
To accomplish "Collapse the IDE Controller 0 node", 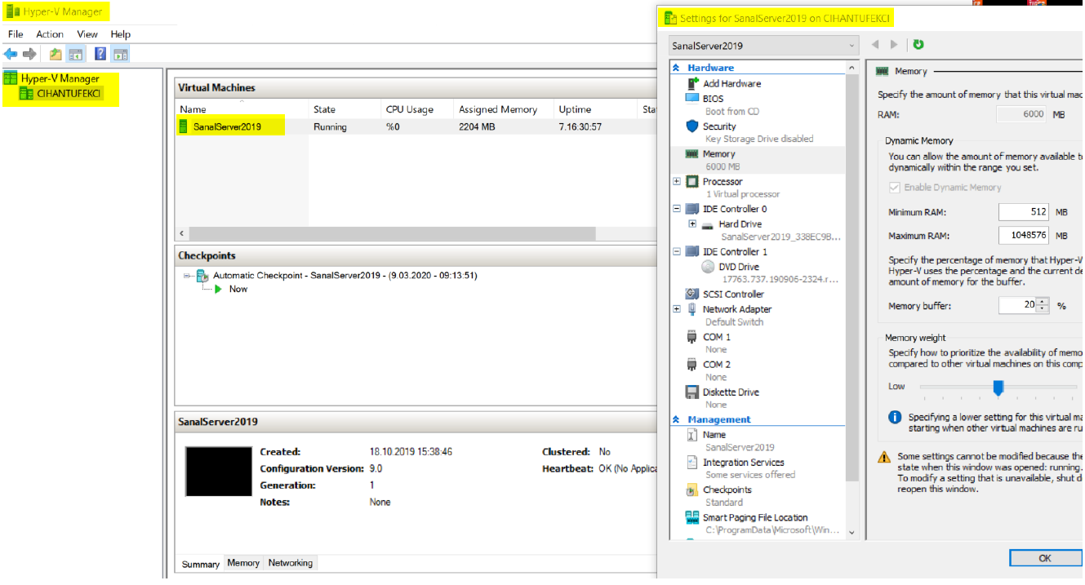I will (677, 209).
